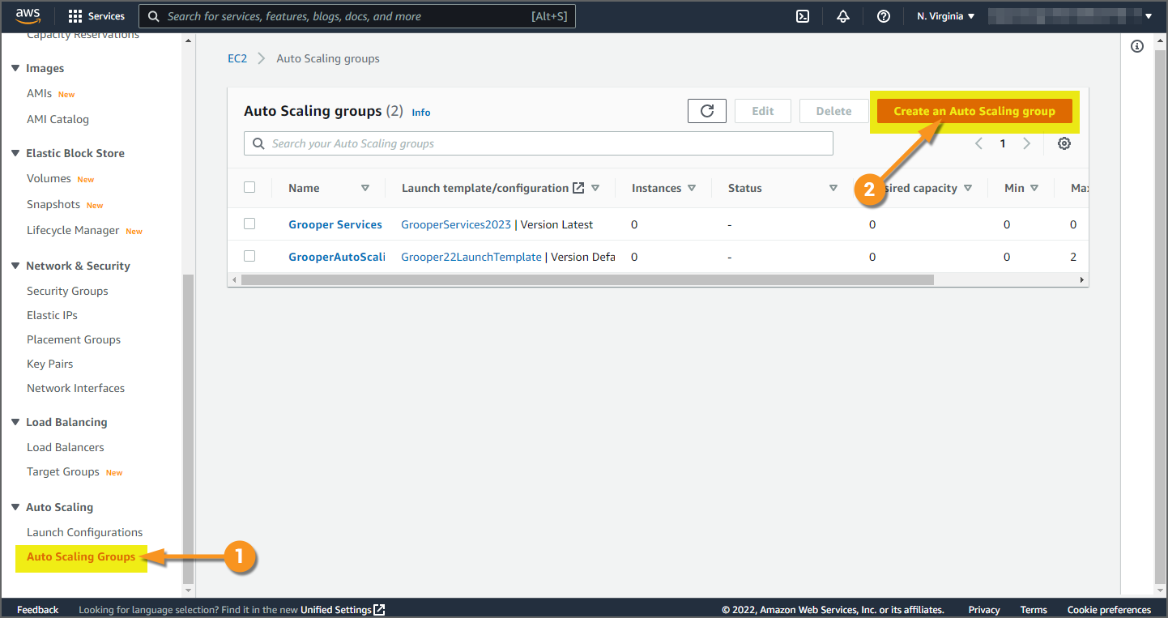The height and width of the screenshot is (618, 1168).
Task: Click the AWS logo home icon
Action: click(28, 16)
